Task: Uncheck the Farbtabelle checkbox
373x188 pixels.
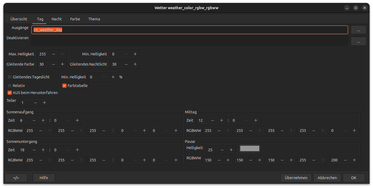Action: click(x=64, y=86)
